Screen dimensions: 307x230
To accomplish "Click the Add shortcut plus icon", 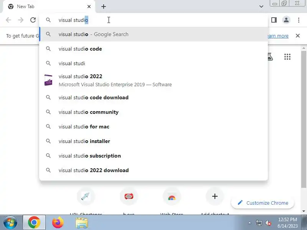I will point(215,196).
